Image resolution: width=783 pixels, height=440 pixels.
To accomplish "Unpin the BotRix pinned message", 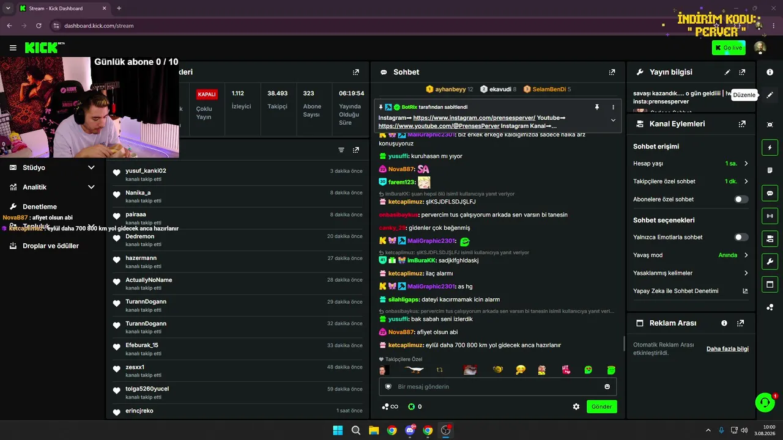I will coord(597,107).
